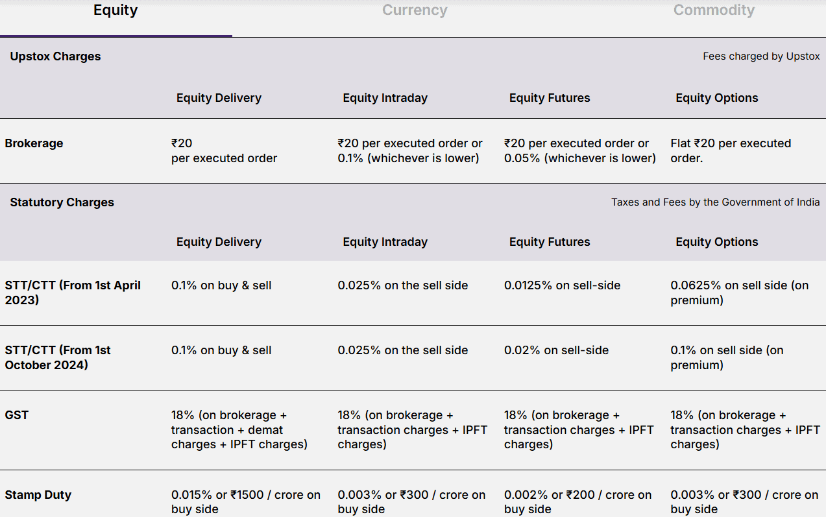Click the Fees charged by Upstox text
The image size is (826, 517).
[x=760, y=56]
